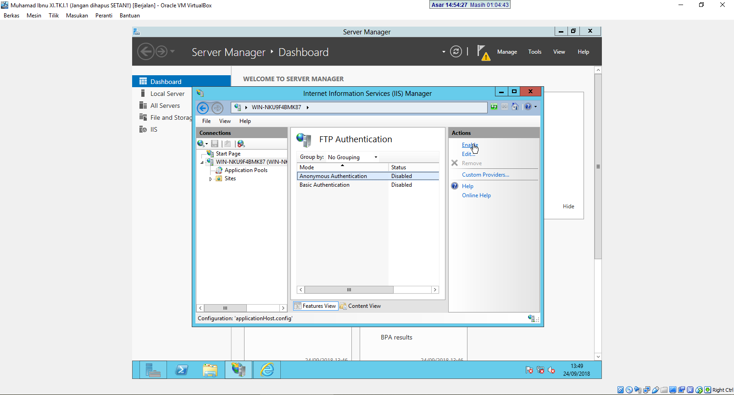Switch to the Content View tab
The width and height of the screenshot is (734, 395).
(361, 306)
